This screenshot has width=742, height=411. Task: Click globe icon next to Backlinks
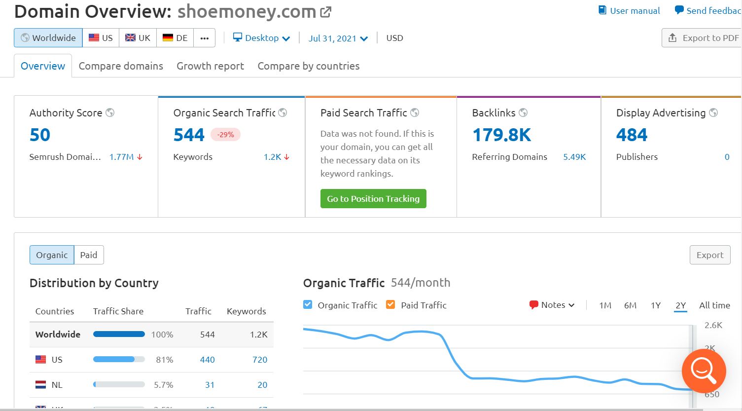[x=523, y=112]
